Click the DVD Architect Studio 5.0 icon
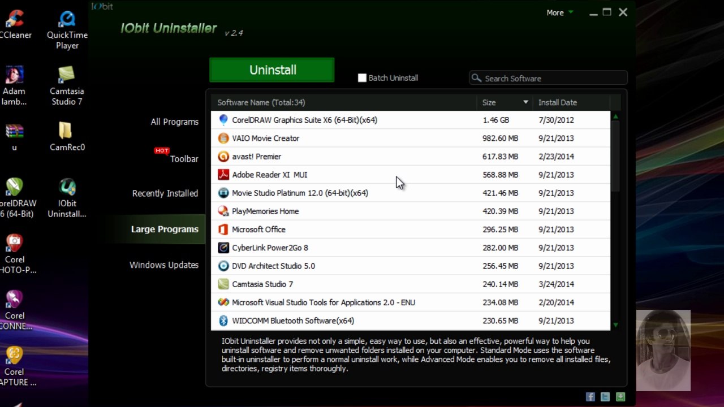Viewport: 724px width, 407px height. (x=223, y=266)
